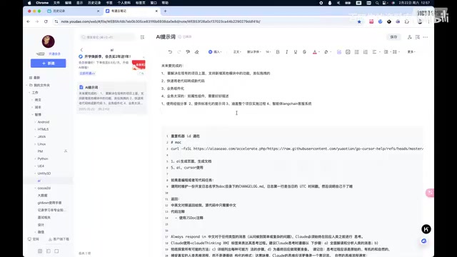
Task: Click the 官网 official site link
Action: tap(34, 239)
